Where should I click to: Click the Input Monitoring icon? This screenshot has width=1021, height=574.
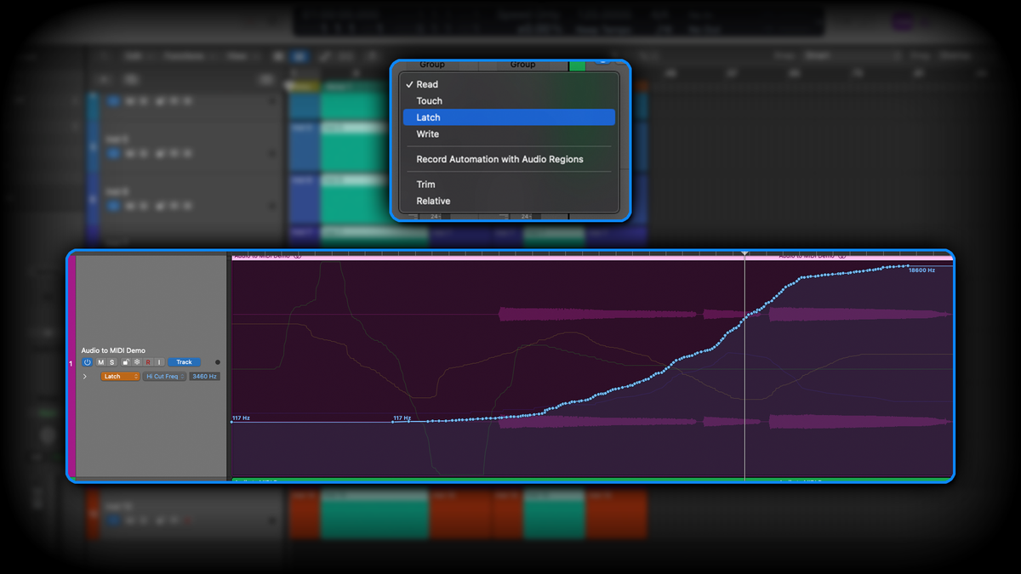pos(158,362)
